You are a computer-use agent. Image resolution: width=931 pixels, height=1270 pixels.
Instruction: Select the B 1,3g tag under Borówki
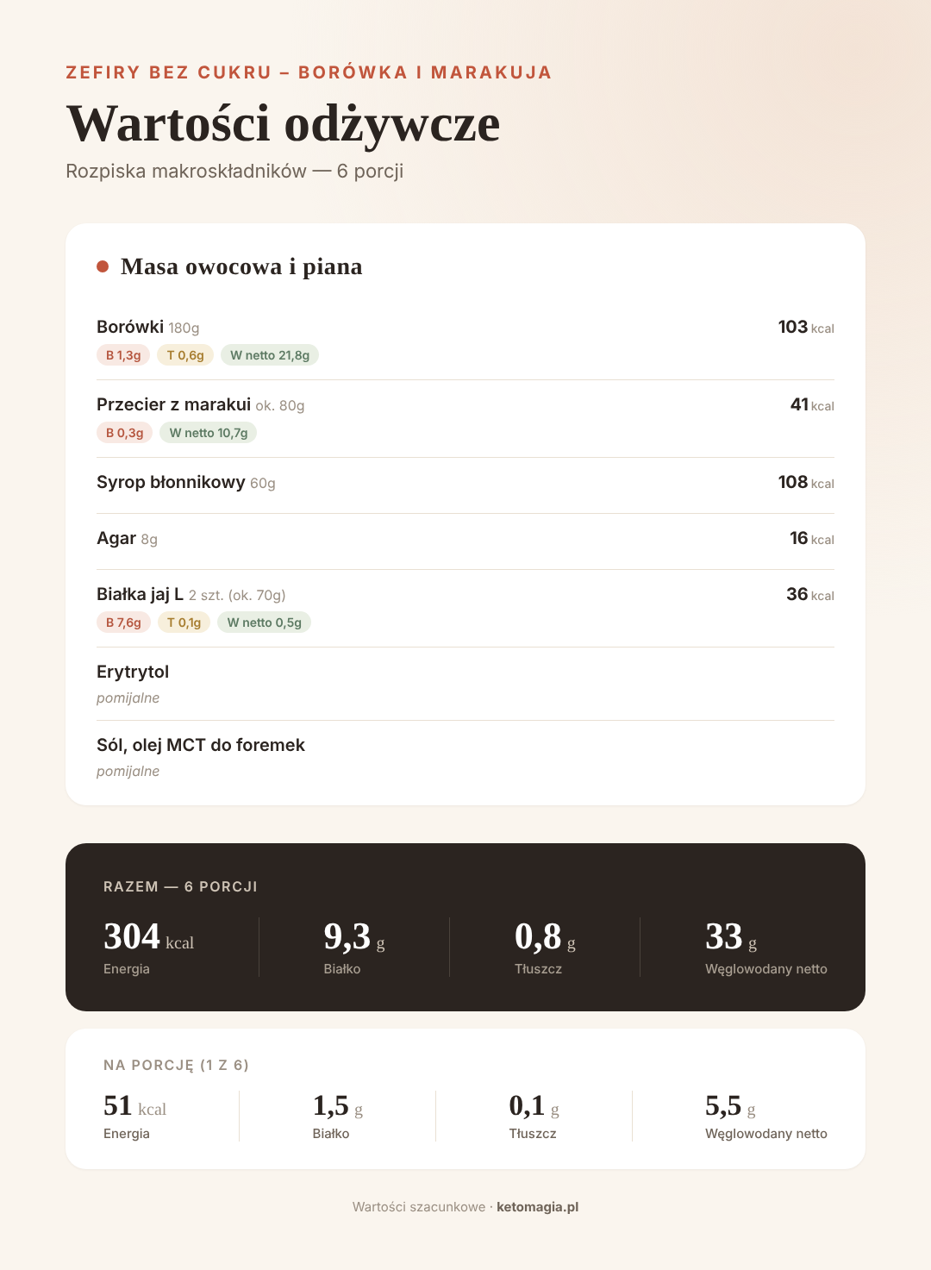click(x=123, y=355)
